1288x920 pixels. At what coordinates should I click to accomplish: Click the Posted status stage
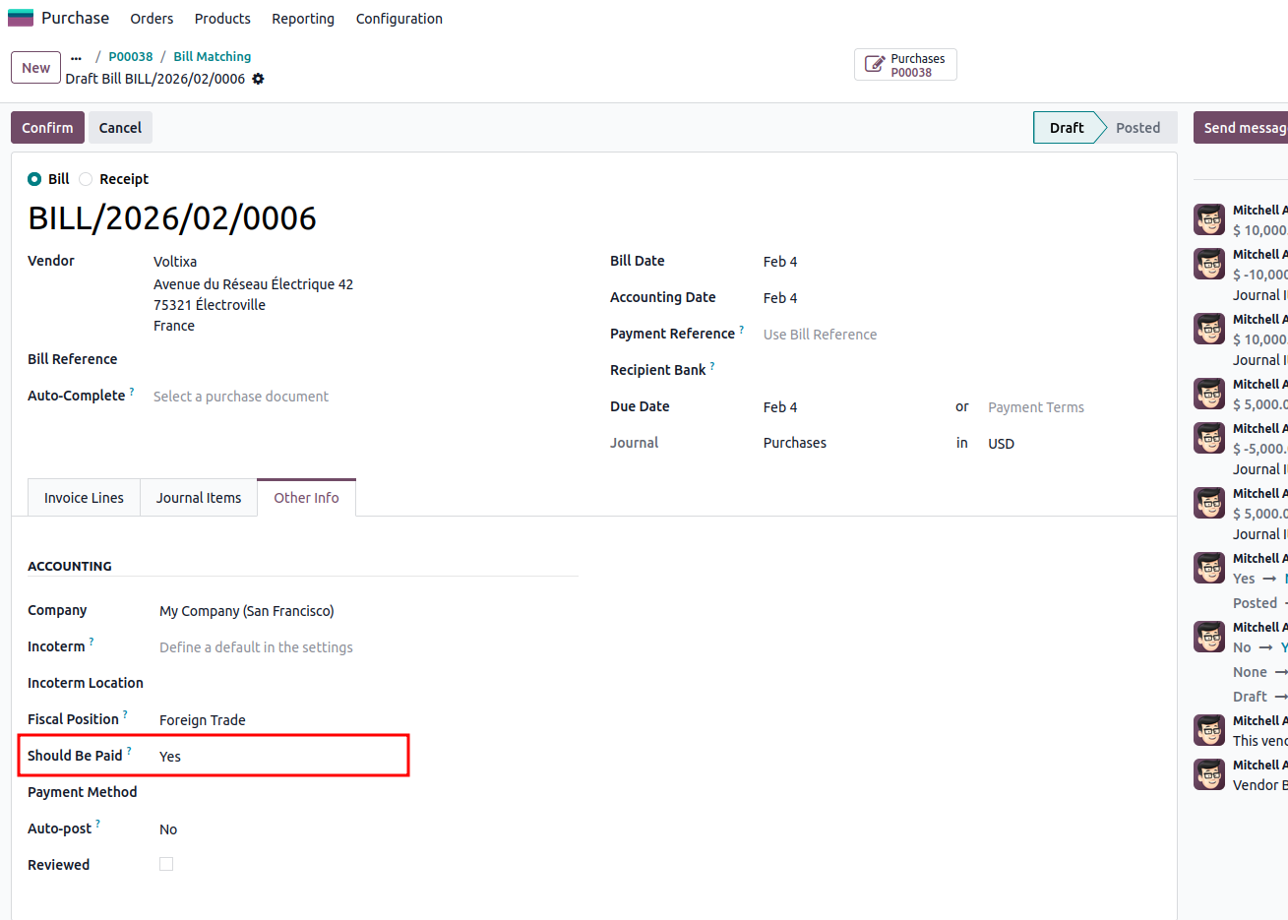(x=1137, y=128)
